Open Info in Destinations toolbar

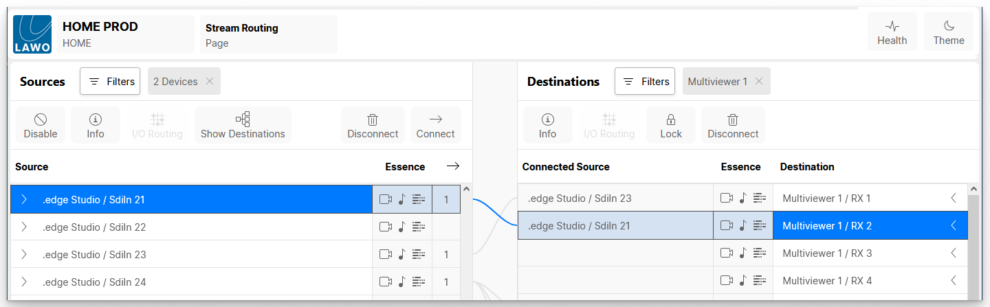click(547, 126)
